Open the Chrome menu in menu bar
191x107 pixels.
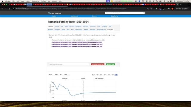click(8, 1)
